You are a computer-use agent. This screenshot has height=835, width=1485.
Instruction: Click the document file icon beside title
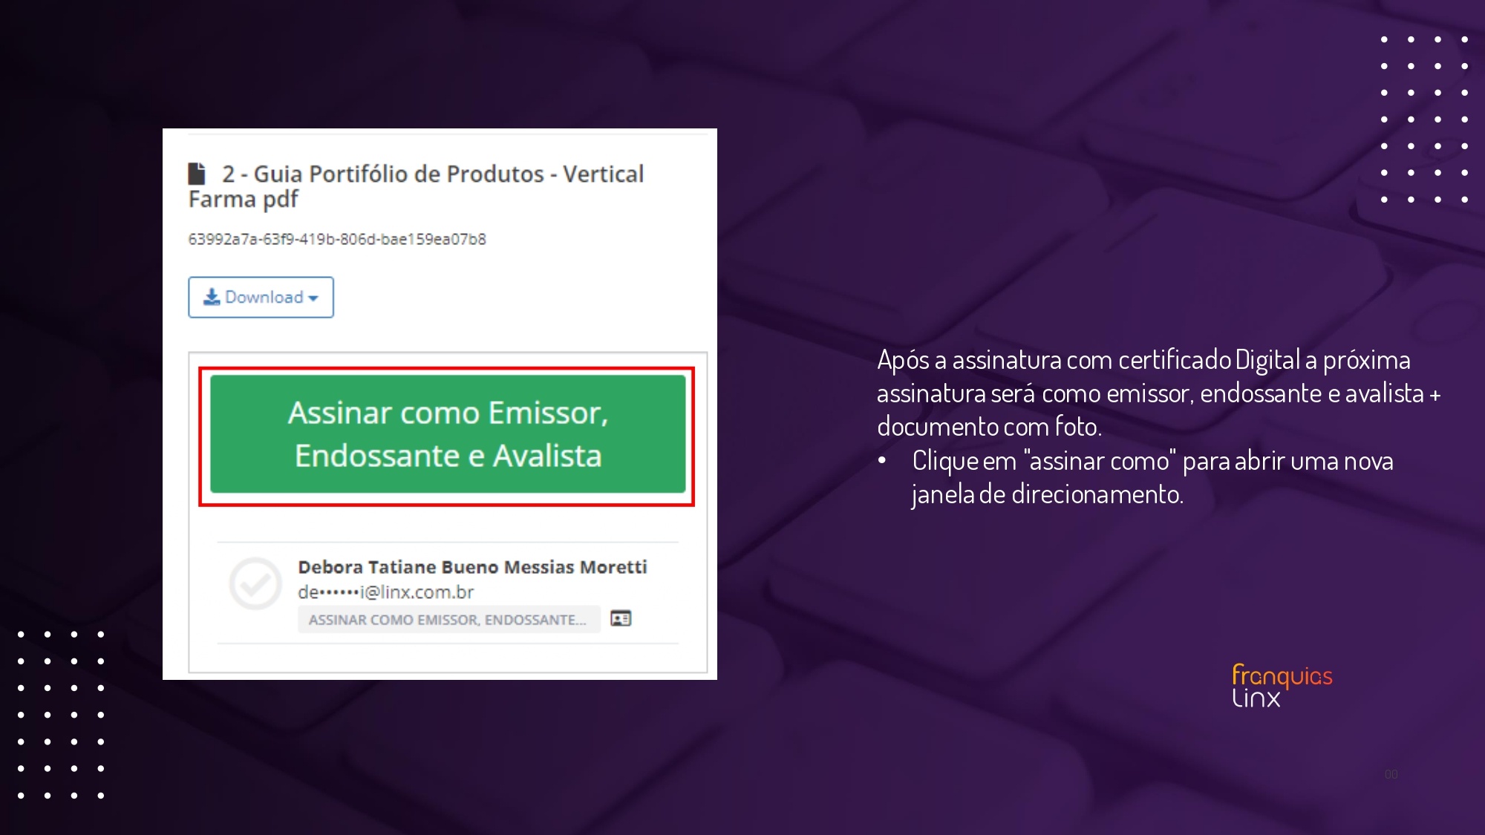(197, 174)
